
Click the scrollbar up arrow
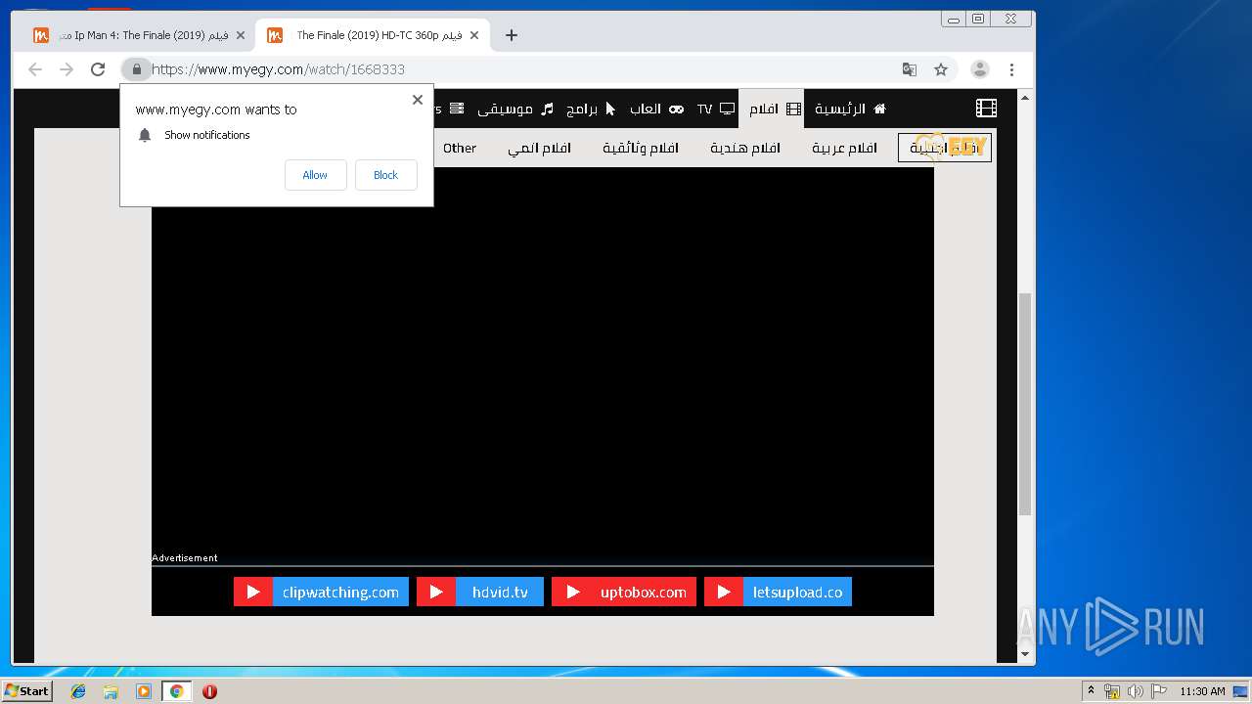(1025, 98)
